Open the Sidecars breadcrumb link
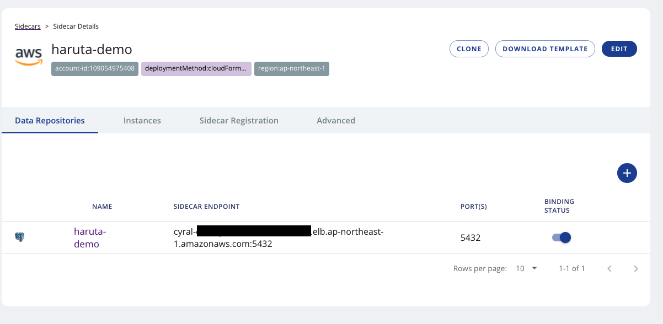This screenshot has height=324, width=663. click(x=28, y=26)
